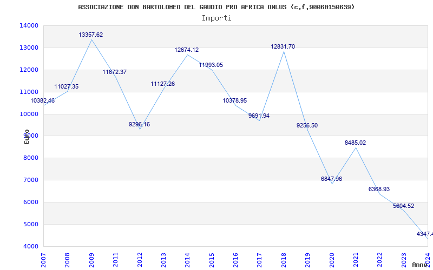Click the data label 9691.94
The height and width of the screenshot is (270, 433).
(259, 116)
